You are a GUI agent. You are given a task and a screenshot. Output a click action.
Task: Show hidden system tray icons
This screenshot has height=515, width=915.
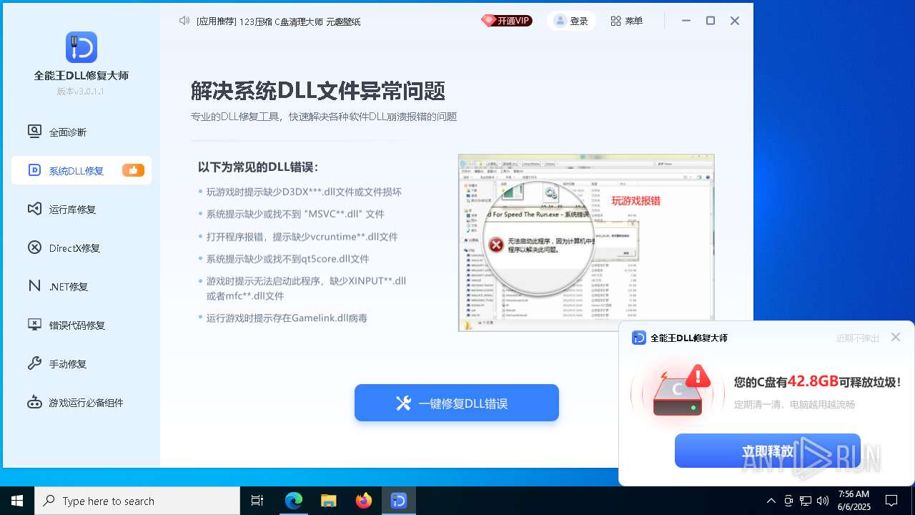pos(771,501)
